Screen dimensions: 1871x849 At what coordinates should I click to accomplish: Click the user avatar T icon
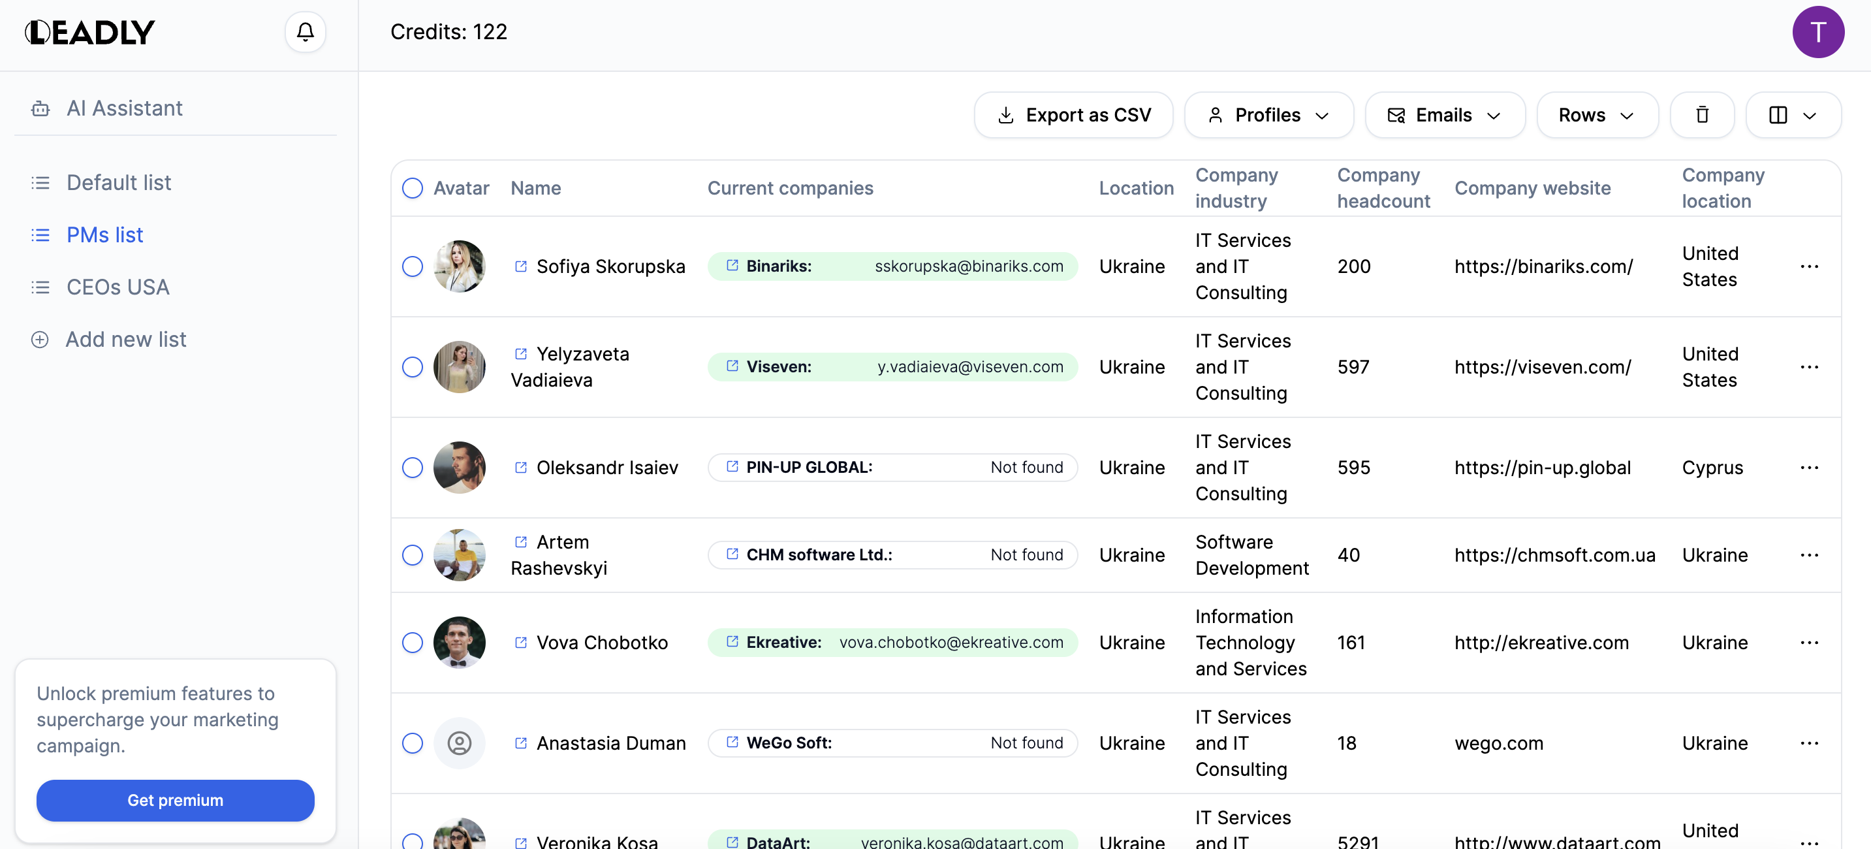tap(1818, 32)
